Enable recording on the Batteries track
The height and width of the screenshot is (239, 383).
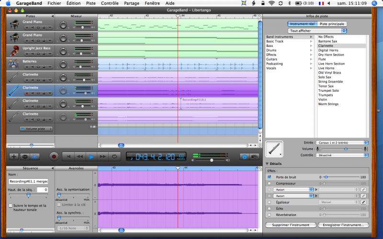27,67
